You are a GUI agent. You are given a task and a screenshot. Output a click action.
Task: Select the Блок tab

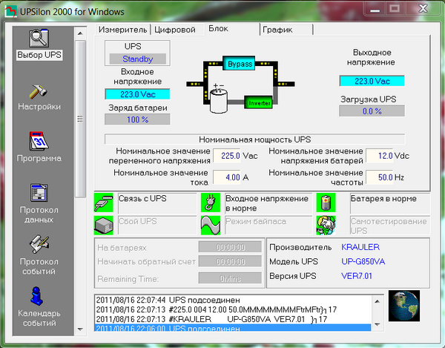[232, 29]
